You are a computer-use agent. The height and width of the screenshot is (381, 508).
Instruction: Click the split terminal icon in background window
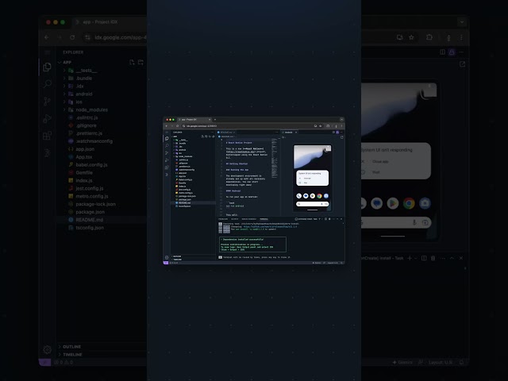pyautogui.click(x=424, y=258)
